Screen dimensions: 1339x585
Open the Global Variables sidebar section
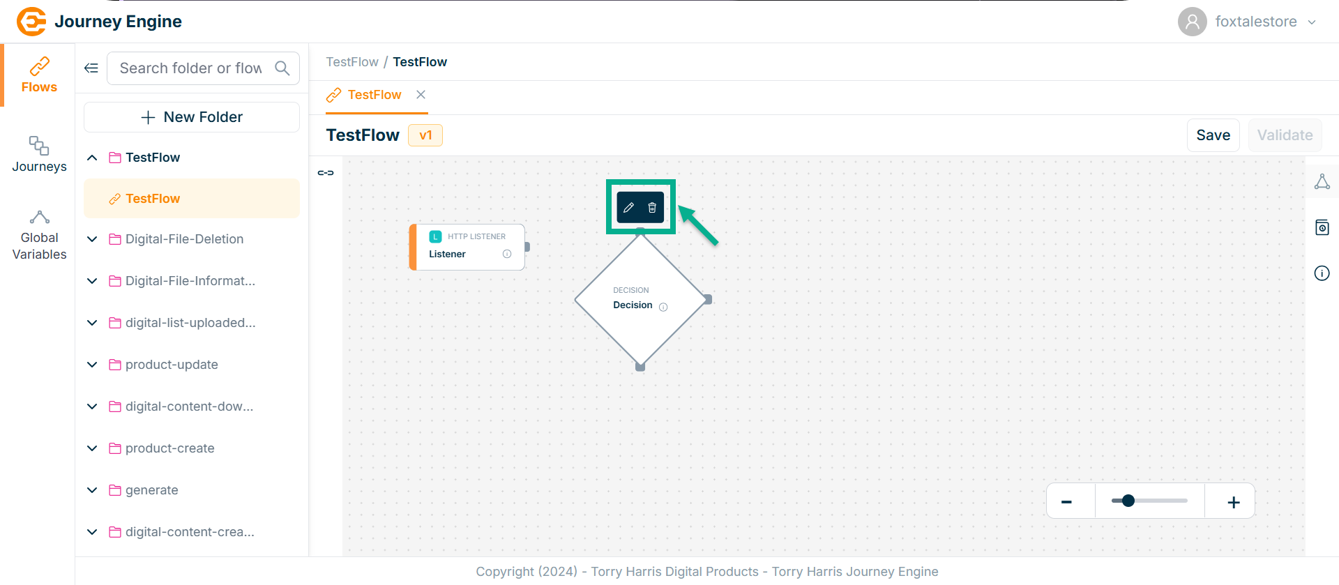tap(39, 236)
